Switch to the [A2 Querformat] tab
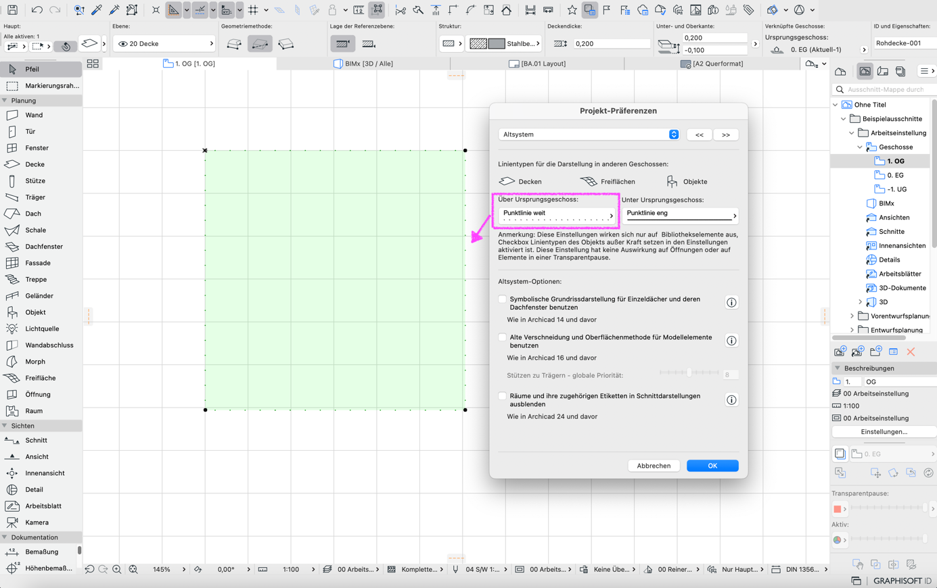Viewport: 937px width, 588px height. [711, 64]
